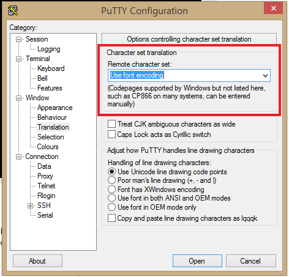Select Use Unicode line drawing code points
Image resolution: width=289 pixels, height=277 pixels.
point(111,172)
